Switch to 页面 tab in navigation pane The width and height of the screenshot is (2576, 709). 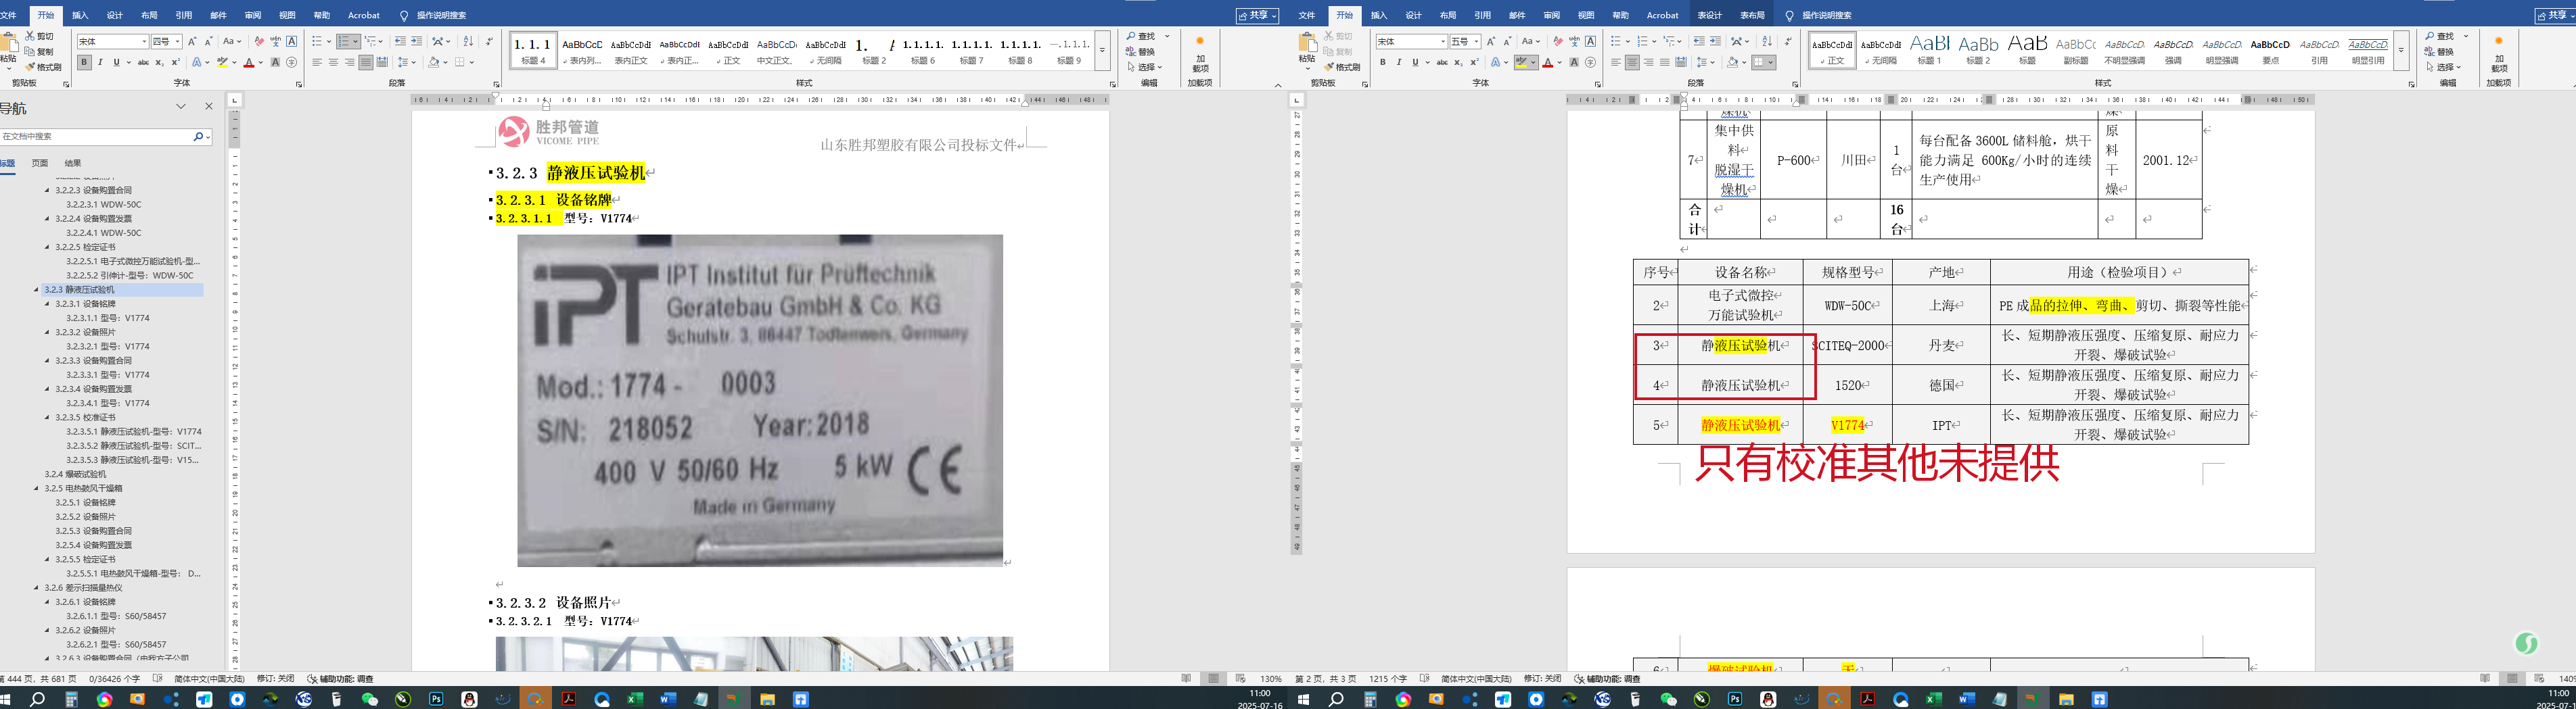[40, 163]
